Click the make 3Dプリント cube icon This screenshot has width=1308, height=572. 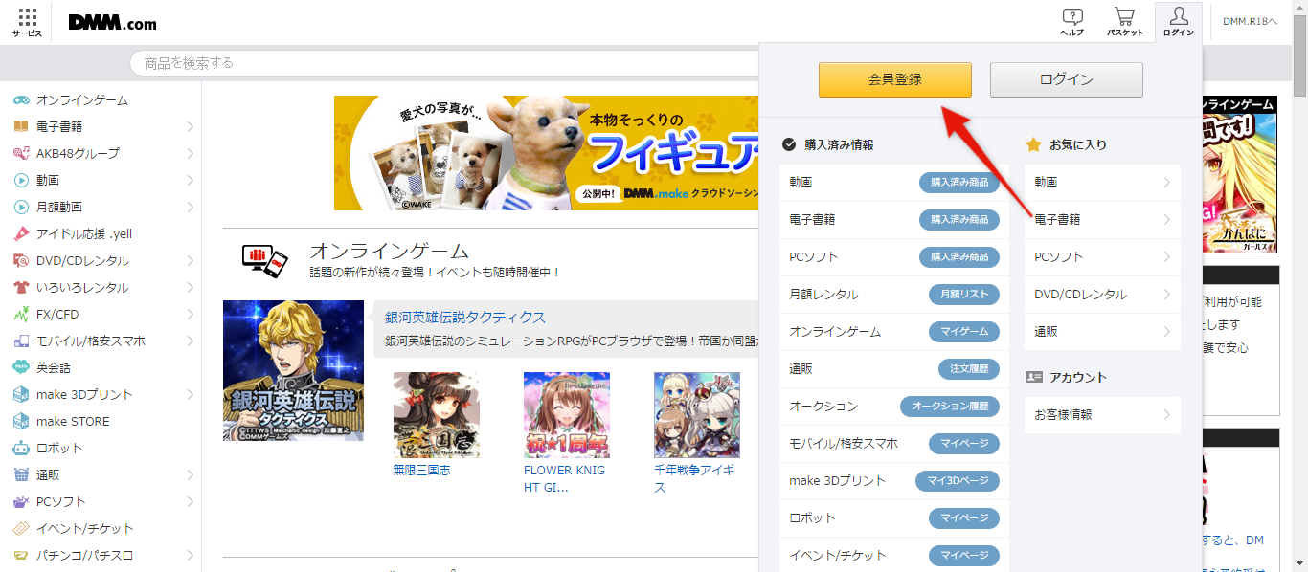point(20,394)
